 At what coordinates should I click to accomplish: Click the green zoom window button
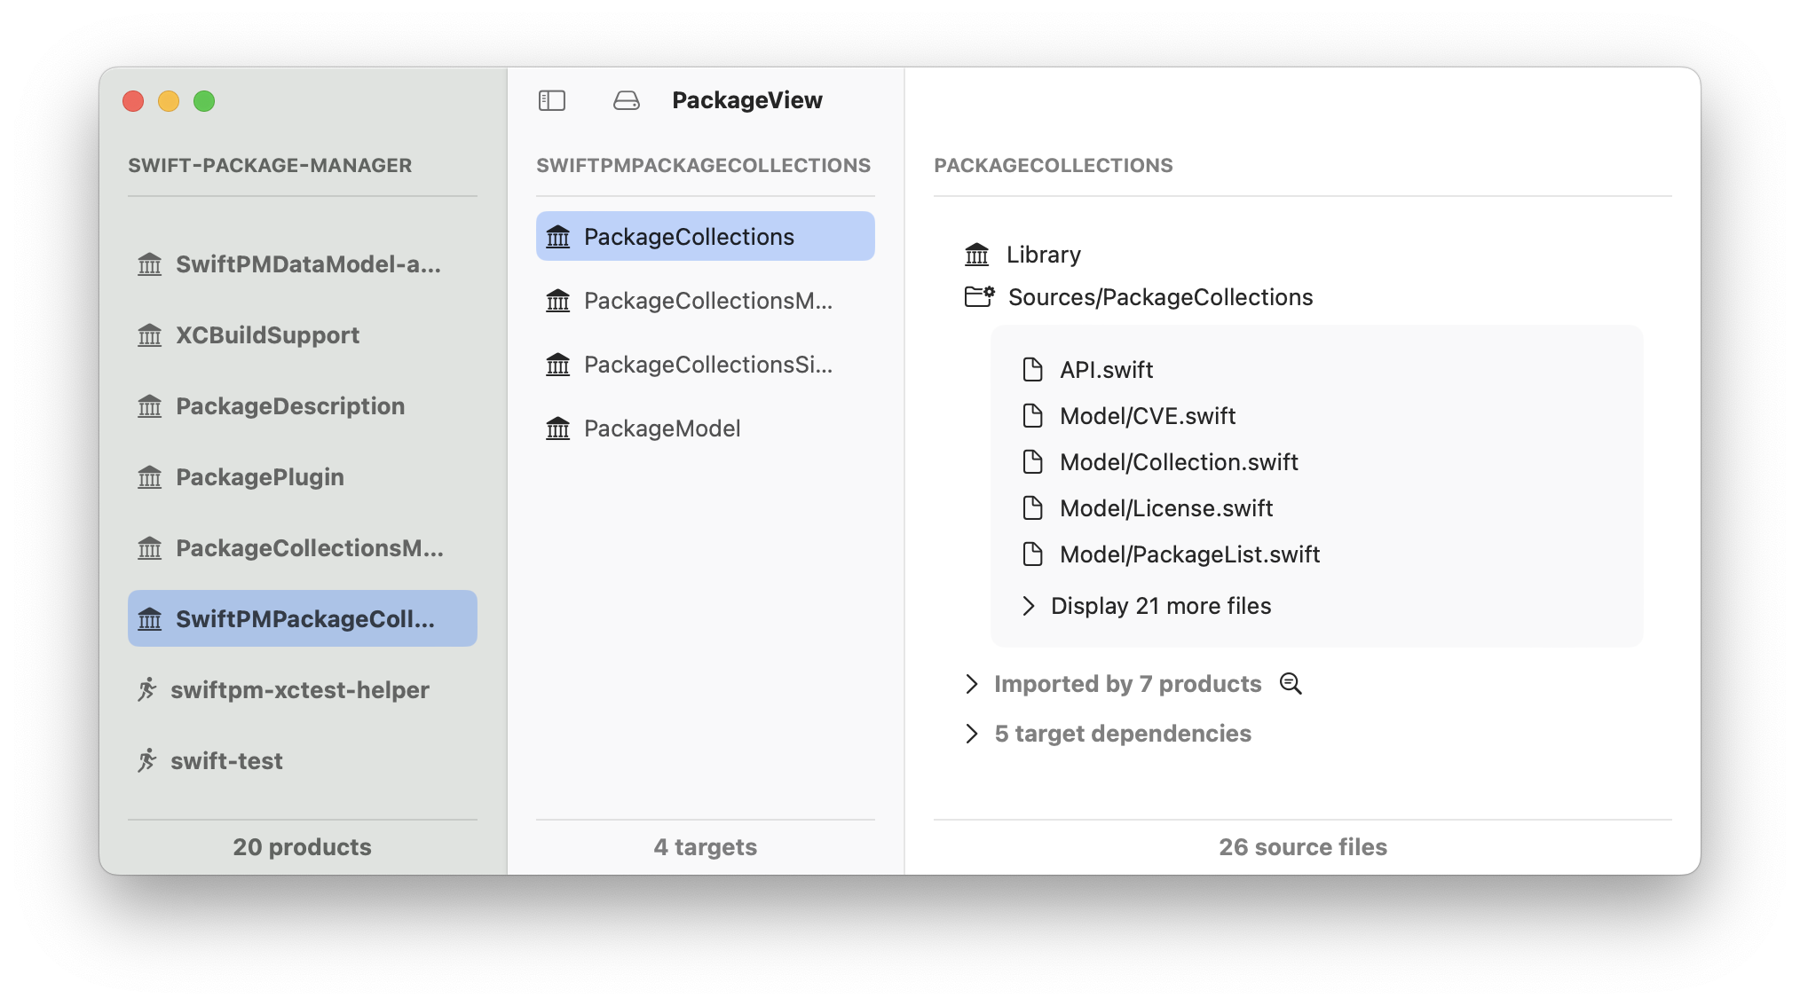(x=204, y=101)
